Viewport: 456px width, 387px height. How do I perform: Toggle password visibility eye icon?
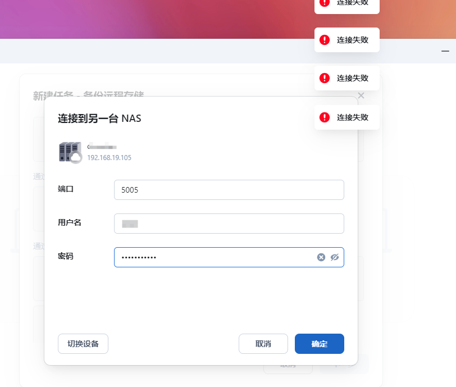pos(335,257)
